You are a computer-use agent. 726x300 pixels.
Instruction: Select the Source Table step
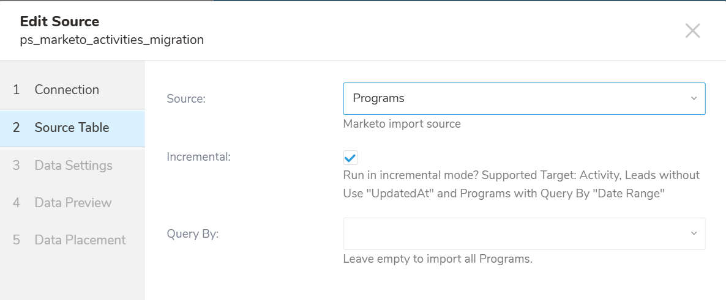pos(72,128)
